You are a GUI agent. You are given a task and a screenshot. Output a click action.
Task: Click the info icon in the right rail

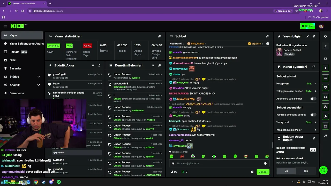pyautogui.click(x=325, y=36)
